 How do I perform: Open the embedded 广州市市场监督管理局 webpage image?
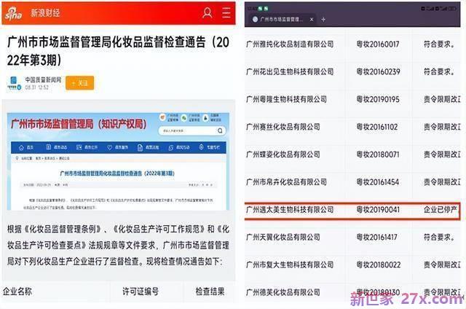(x=118, y=161)
